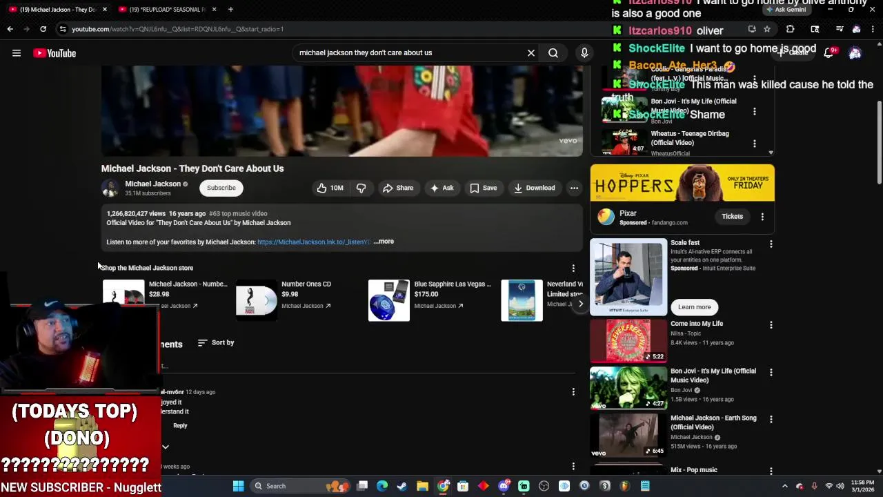Share the Michael Jackson video

(x=398, y=188)
